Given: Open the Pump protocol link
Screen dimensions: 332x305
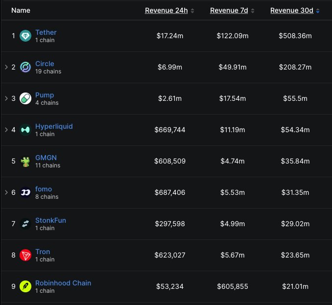Looking at the screenshot, I should (x=45, y=95).
